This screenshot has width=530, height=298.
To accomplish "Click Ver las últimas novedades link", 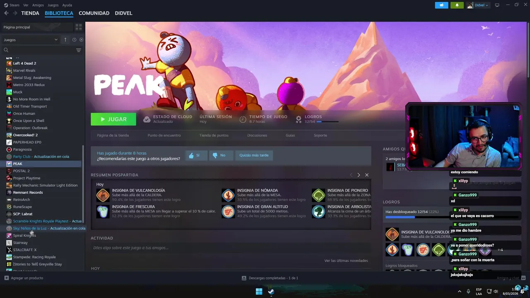I will [x=346, y=261].
